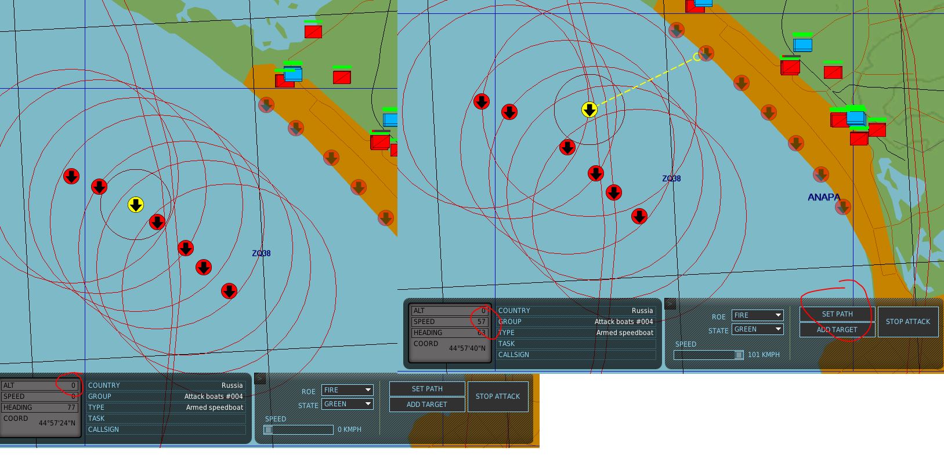Click coordinate value 44°57'24"N
This screenshot has width=944, height=455.
(57, 423)
